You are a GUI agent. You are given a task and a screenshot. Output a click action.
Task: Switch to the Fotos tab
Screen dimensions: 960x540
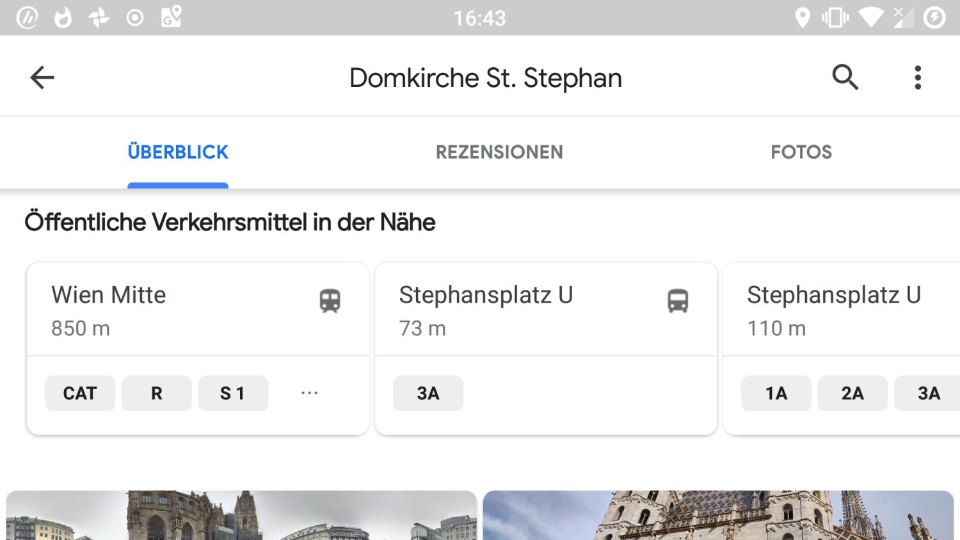tap(801, 152)
